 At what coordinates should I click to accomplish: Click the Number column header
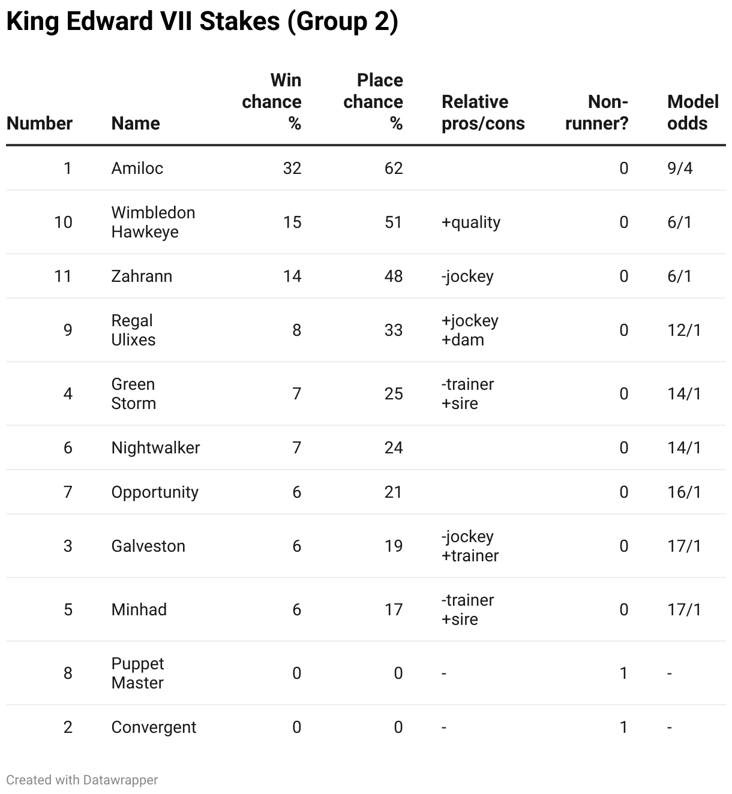tap(40, 124)
